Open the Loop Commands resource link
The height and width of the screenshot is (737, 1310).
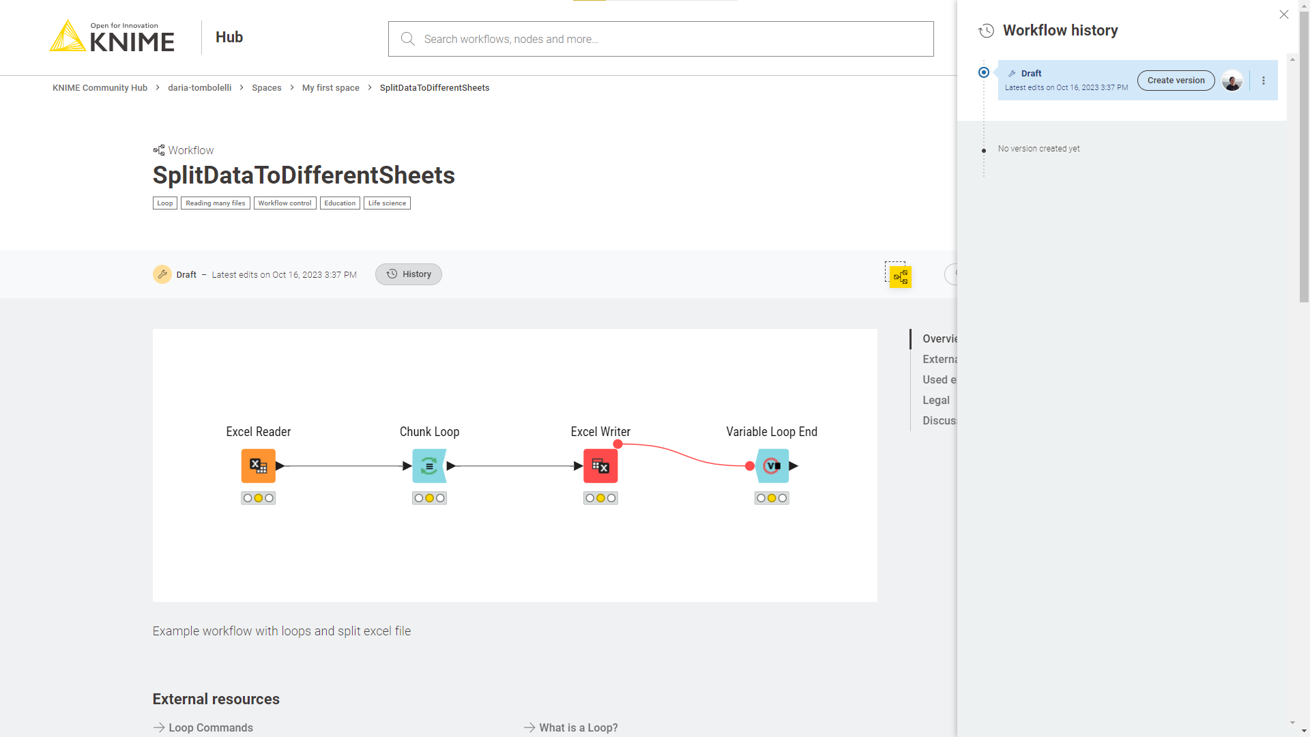pyautogui.click(x=203, y=727)
